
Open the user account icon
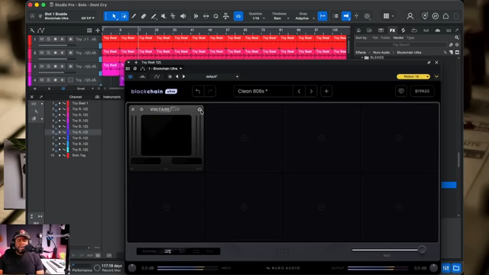410,16
